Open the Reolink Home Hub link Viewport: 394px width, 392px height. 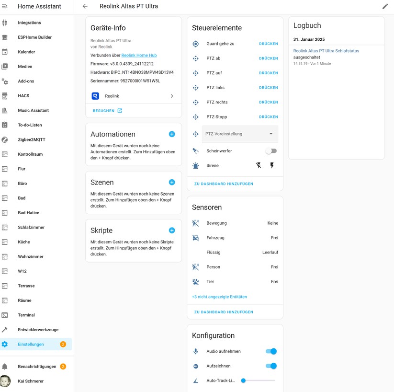(x=139, y=56)
